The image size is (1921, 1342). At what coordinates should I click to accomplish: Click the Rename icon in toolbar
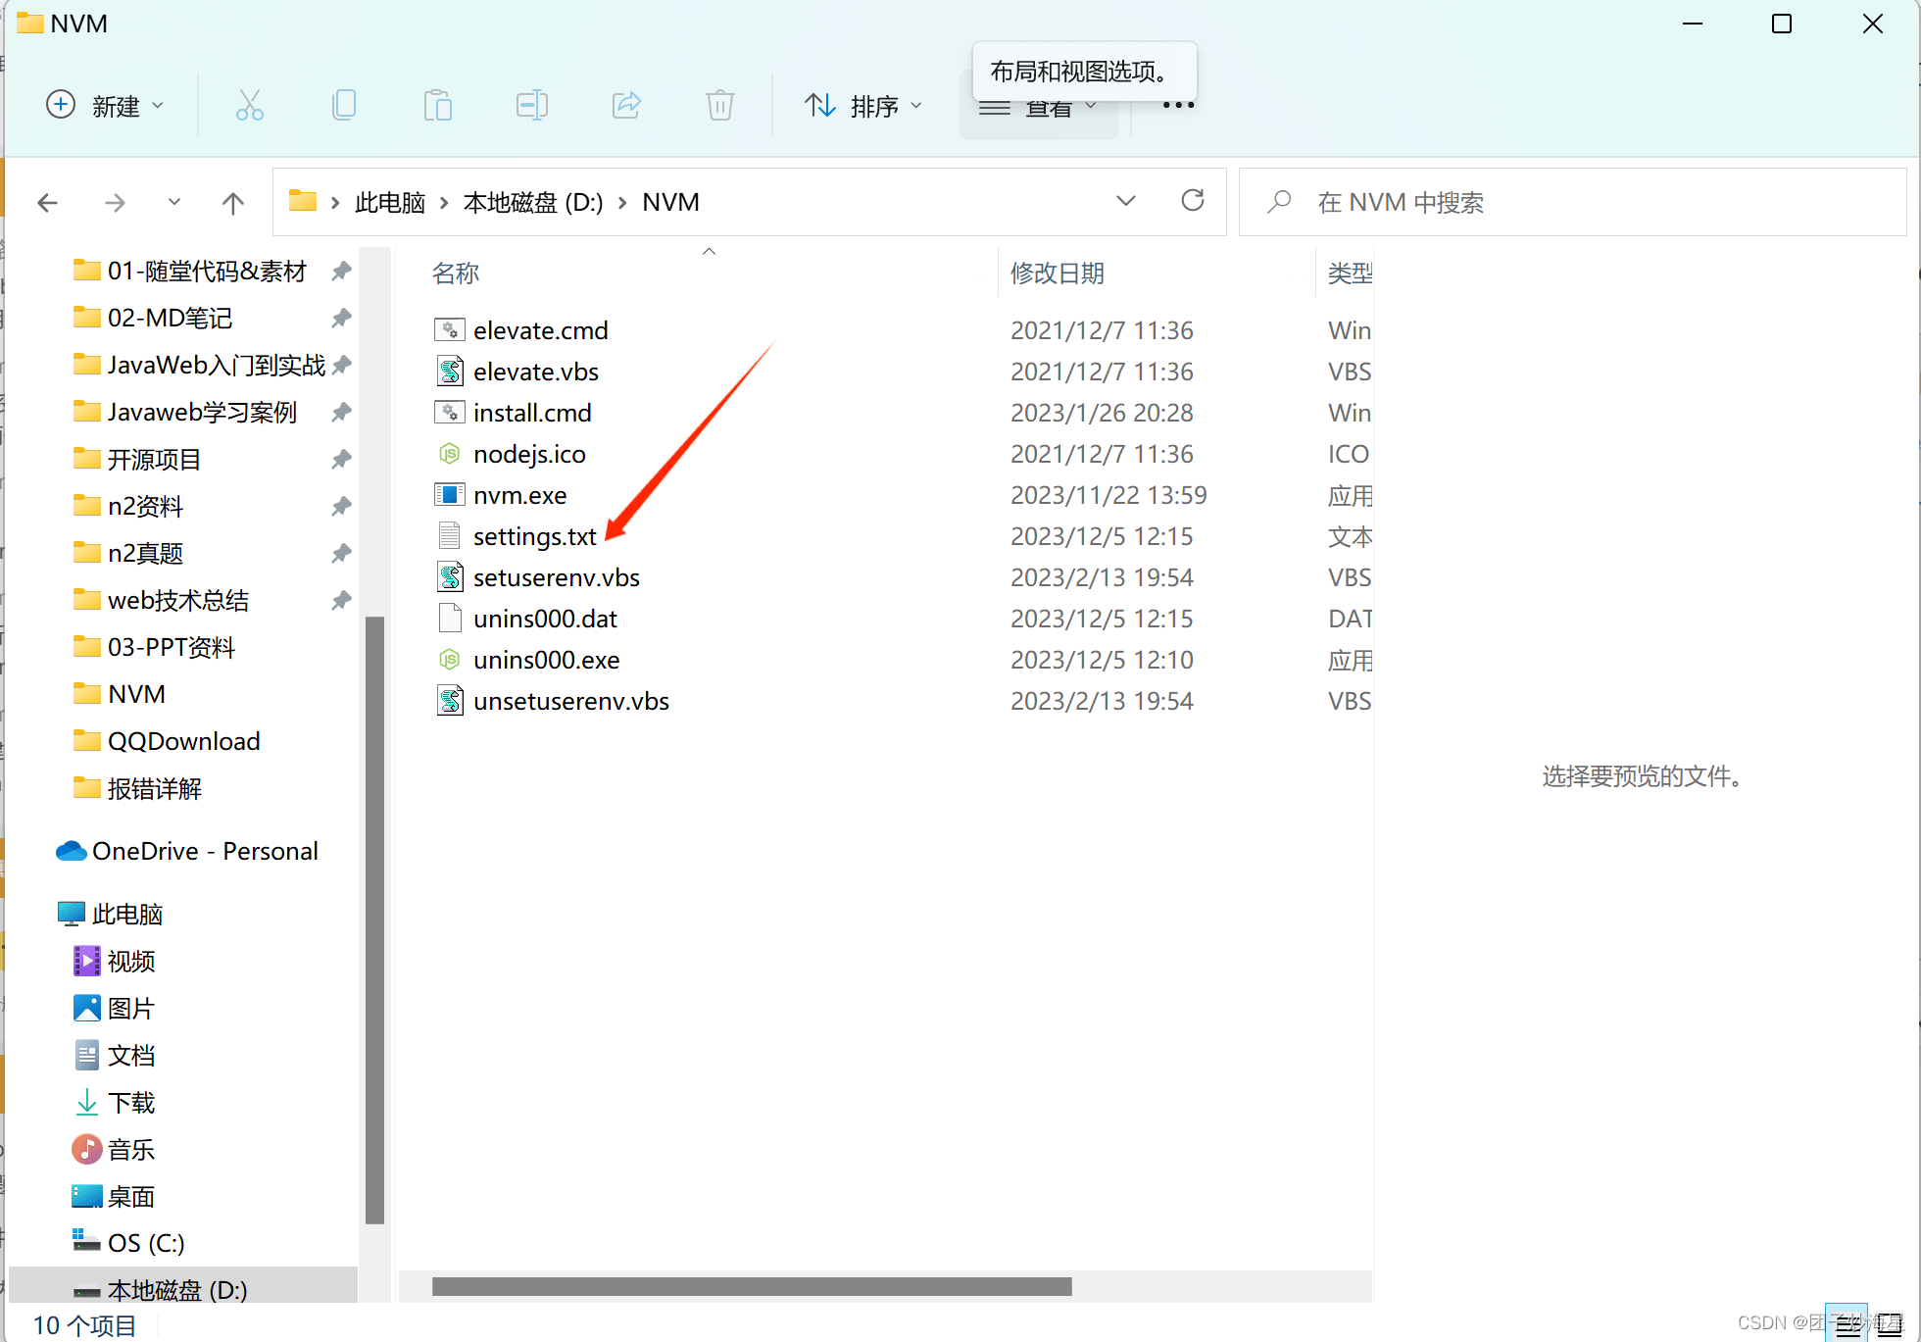tap(532, 105)
